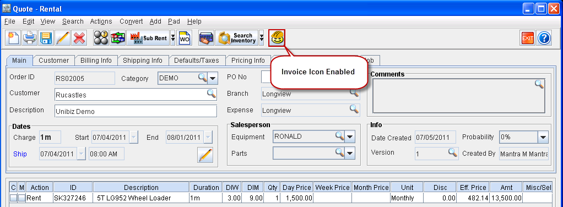Select the 5T LG952 Wheel Loader cell
The image size is (563, 207).
point(141,198)
